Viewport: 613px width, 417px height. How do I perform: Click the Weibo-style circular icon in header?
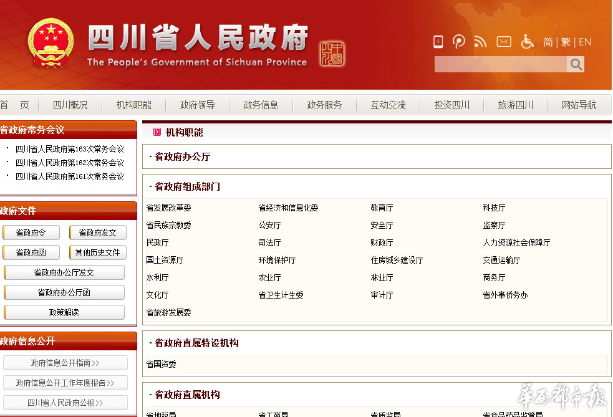pyautogui.click(x=458, y=41)
